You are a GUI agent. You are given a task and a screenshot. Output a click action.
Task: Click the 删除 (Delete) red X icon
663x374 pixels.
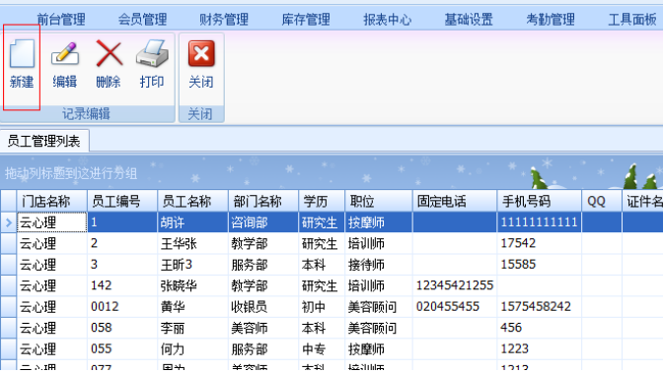click(110, 53)
